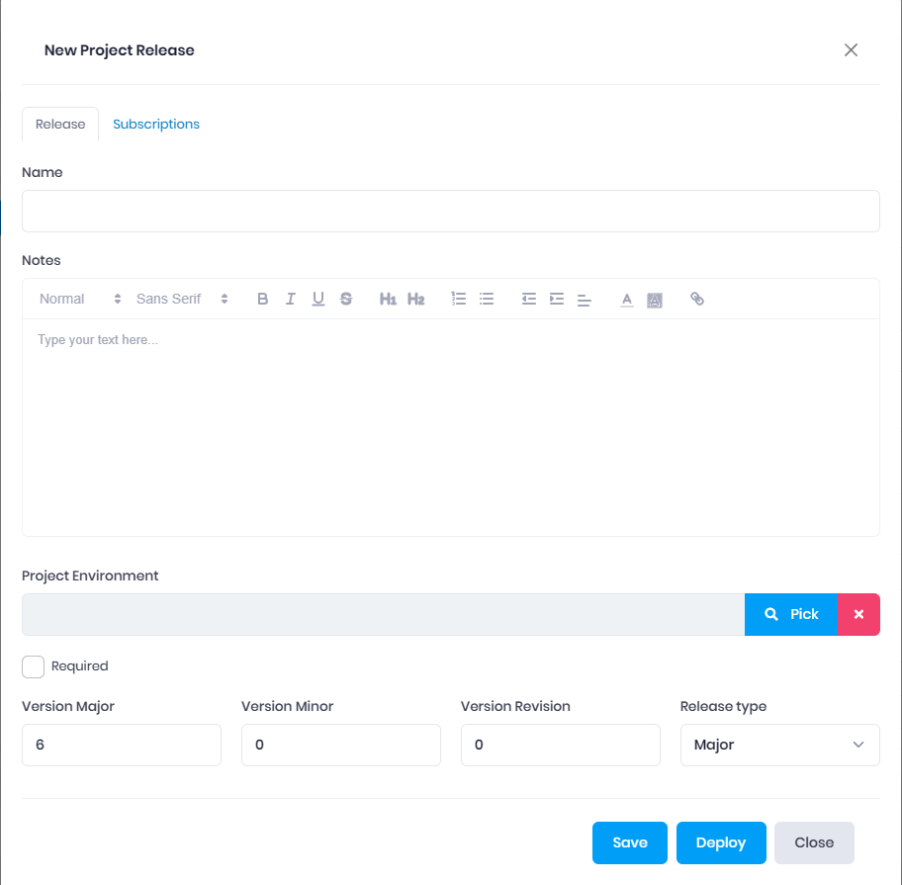Image resolution: width=902 pixels, height=885 pixels.
Task: Switch to the Subscriptions tab
Action: tap(156, 125)
